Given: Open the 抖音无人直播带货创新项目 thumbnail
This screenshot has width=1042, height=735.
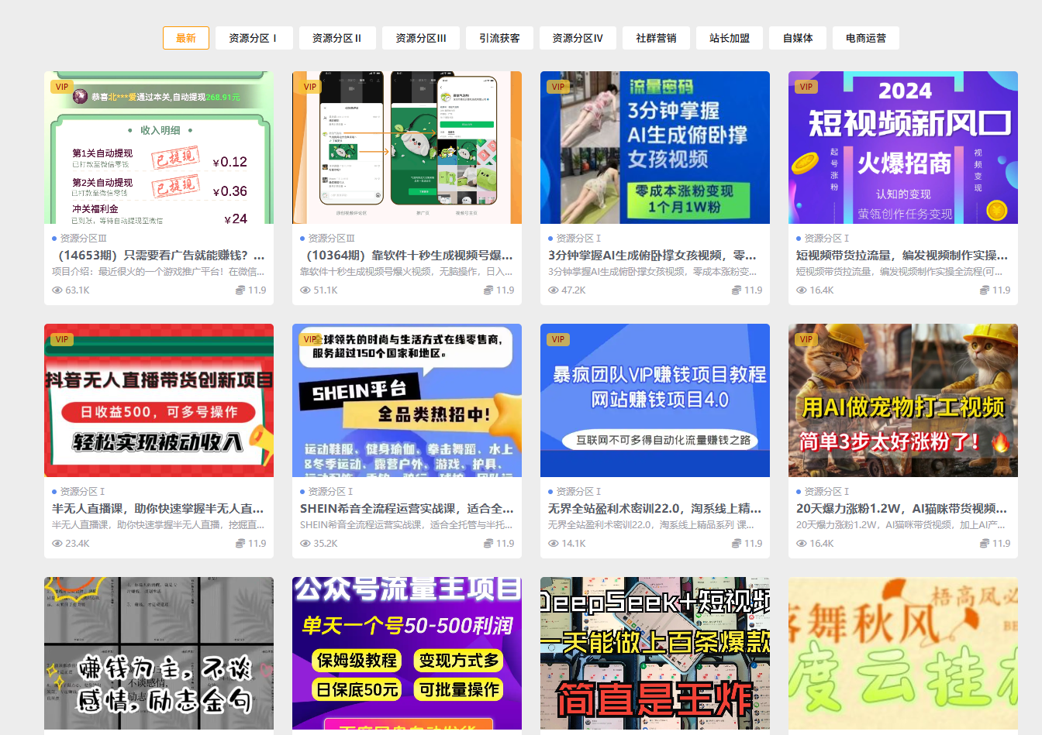Looking at the screenshot, I should (x=159, y=400).
